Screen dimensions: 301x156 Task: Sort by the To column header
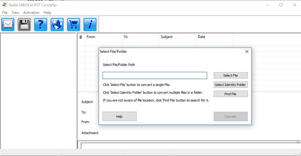click(x=140, y=37)
